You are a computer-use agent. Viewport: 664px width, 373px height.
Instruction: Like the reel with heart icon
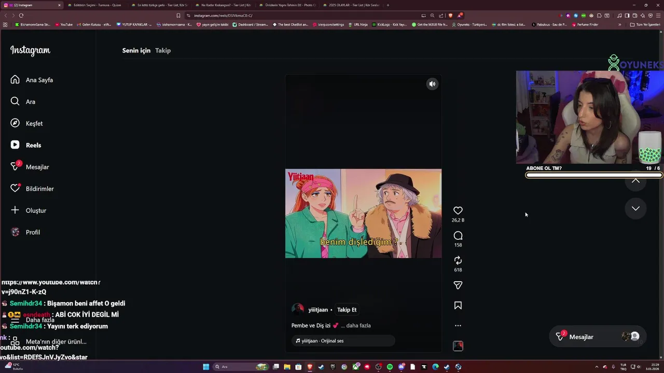[x=458, y=210]
